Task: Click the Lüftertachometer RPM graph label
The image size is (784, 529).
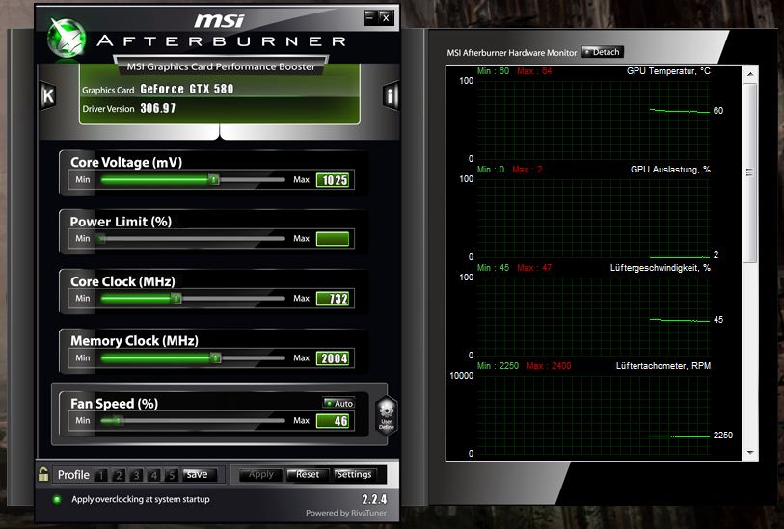Action: [663, 366]
